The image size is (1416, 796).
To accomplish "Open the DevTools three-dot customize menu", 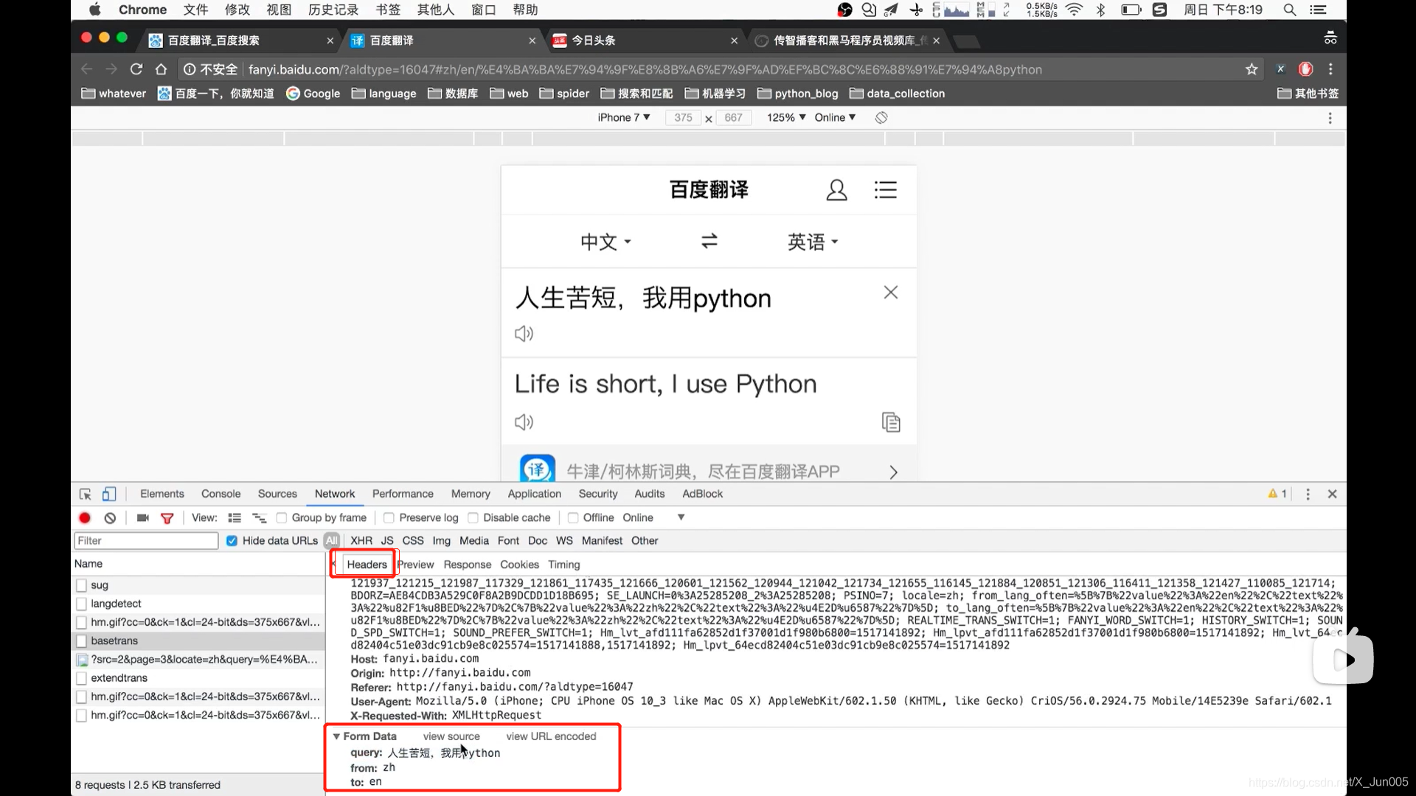I will click(1308, 495).
